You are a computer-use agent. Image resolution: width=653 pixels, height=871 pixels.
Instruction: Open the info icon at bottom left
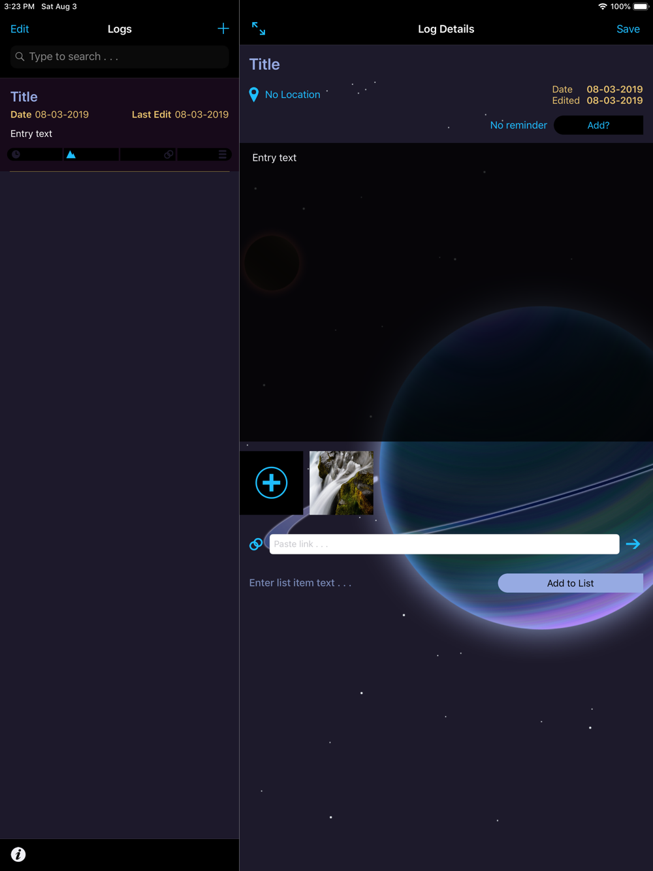pos(18,854)
